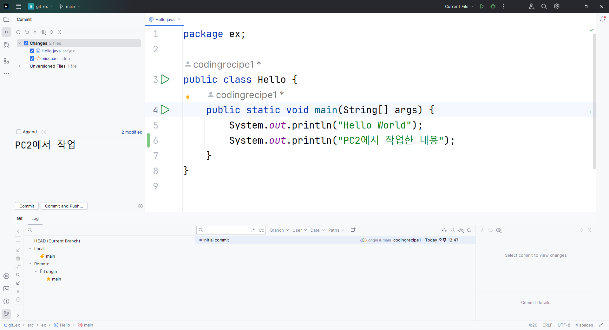
Task: Collapse the Changes tree node
Action: click(19, 43)
